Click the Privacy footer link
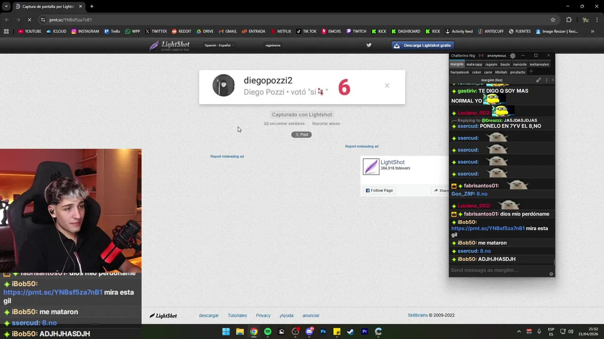This screenshot has height=339, width=604. tap(263, 315)
